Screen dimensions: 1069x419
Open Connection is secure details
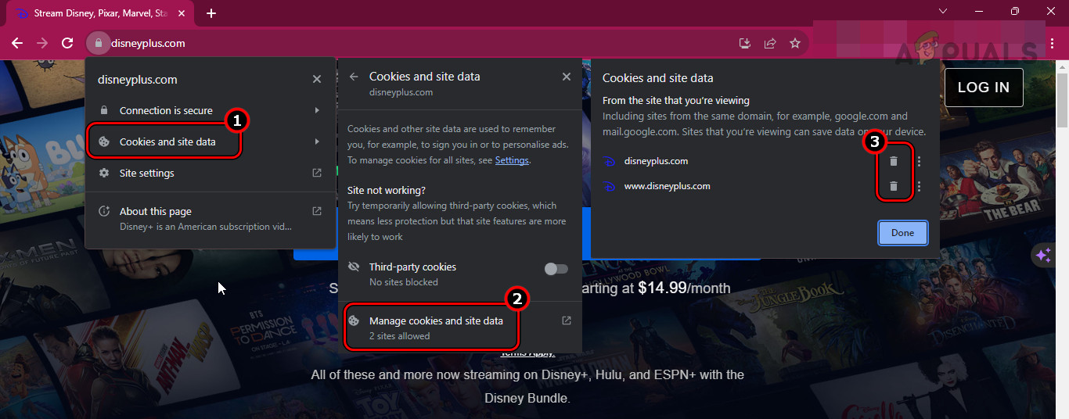click(x=210, y=110)
